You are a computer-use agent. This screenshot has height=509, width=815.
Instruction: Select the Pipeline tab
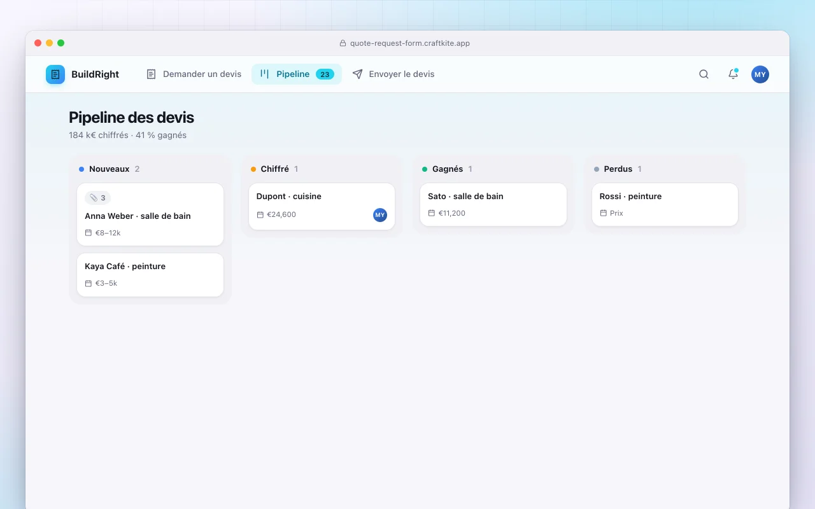point(297,74)
